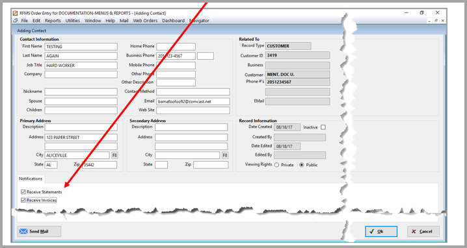Click the Other Phone field
The image size is (467, 248).
click(x=176, y=75)
